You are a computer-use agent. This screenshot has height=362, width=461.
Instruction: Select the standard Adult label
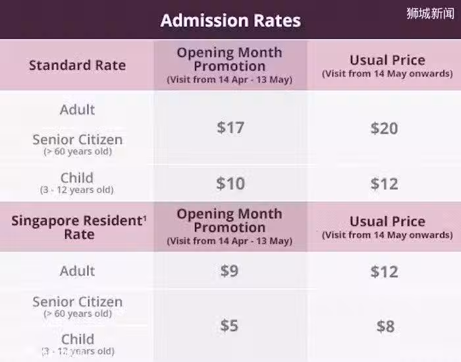[77, 110]
